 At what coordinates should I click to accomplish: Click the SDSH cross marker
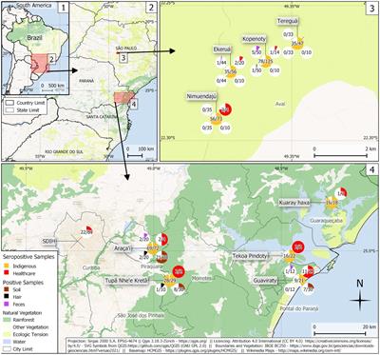76,242
